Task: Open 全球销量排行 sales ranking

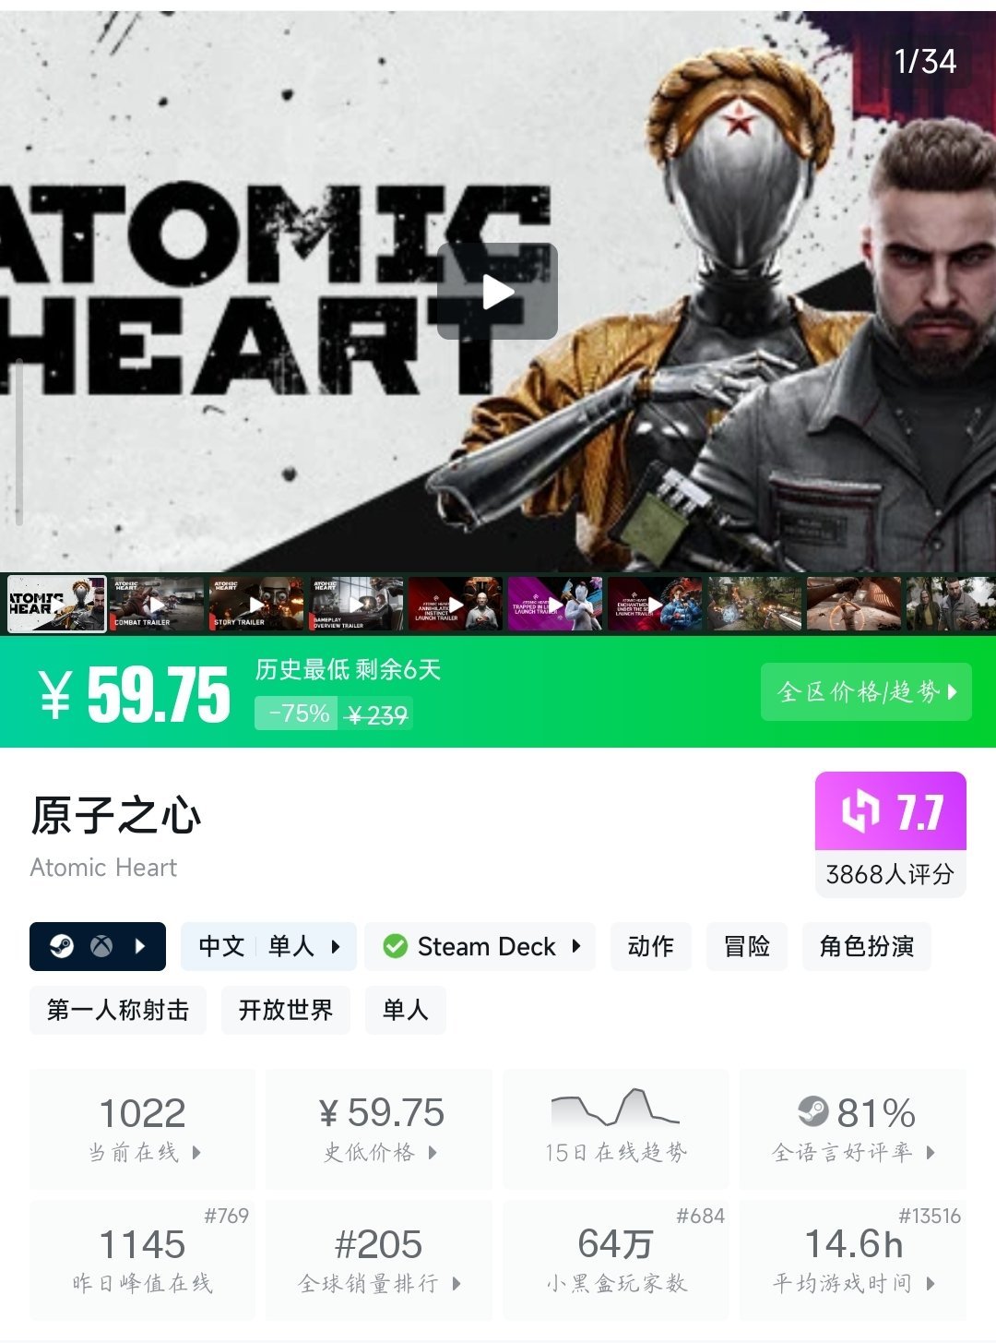Action: [x=379, y=1259]
